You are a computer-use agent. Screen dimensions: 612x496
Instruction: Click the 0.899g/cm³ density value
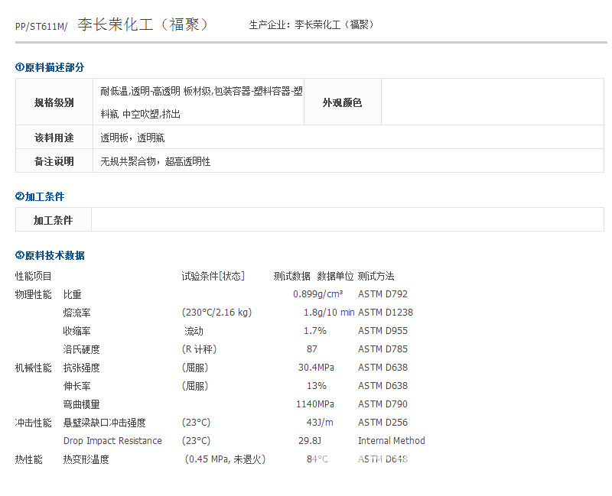(x=318, y=294)
